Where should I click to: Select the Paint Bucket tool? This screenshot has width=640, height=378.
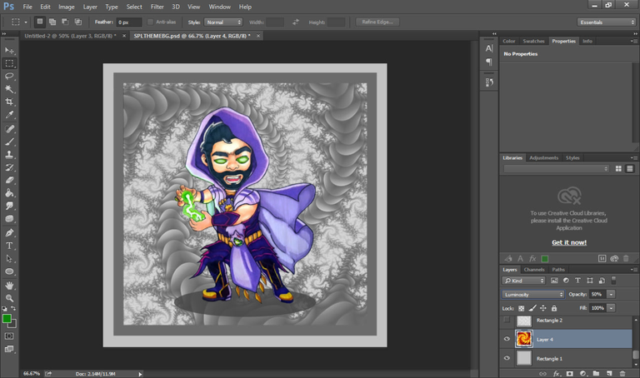[x=9, y=193]
